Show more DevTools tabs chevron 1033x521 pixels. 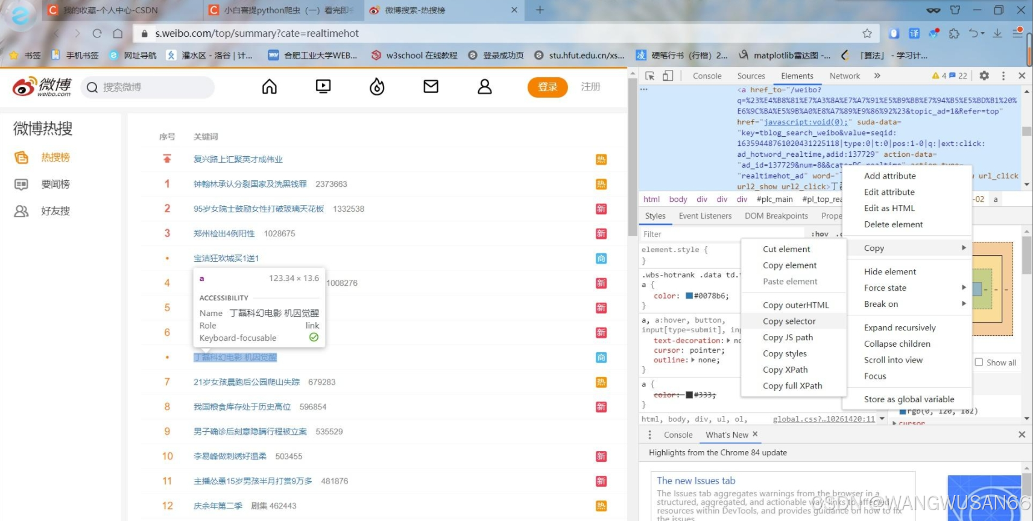pos(877,76)
